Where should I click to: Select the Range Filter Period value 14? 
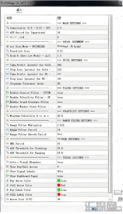59,130
